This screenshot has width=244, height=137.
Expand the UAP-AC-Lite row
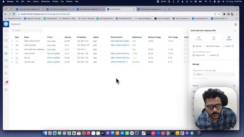tap(12, 62)
